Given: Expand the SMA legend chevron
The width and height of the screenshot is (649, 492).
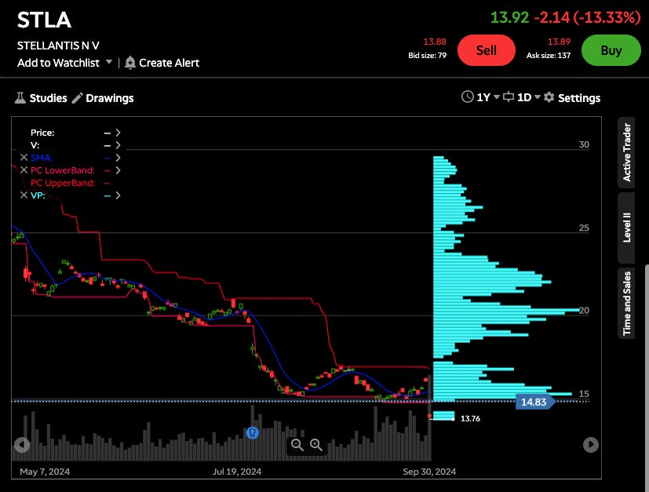Looking at the screenshot, I should pos(118,158).
